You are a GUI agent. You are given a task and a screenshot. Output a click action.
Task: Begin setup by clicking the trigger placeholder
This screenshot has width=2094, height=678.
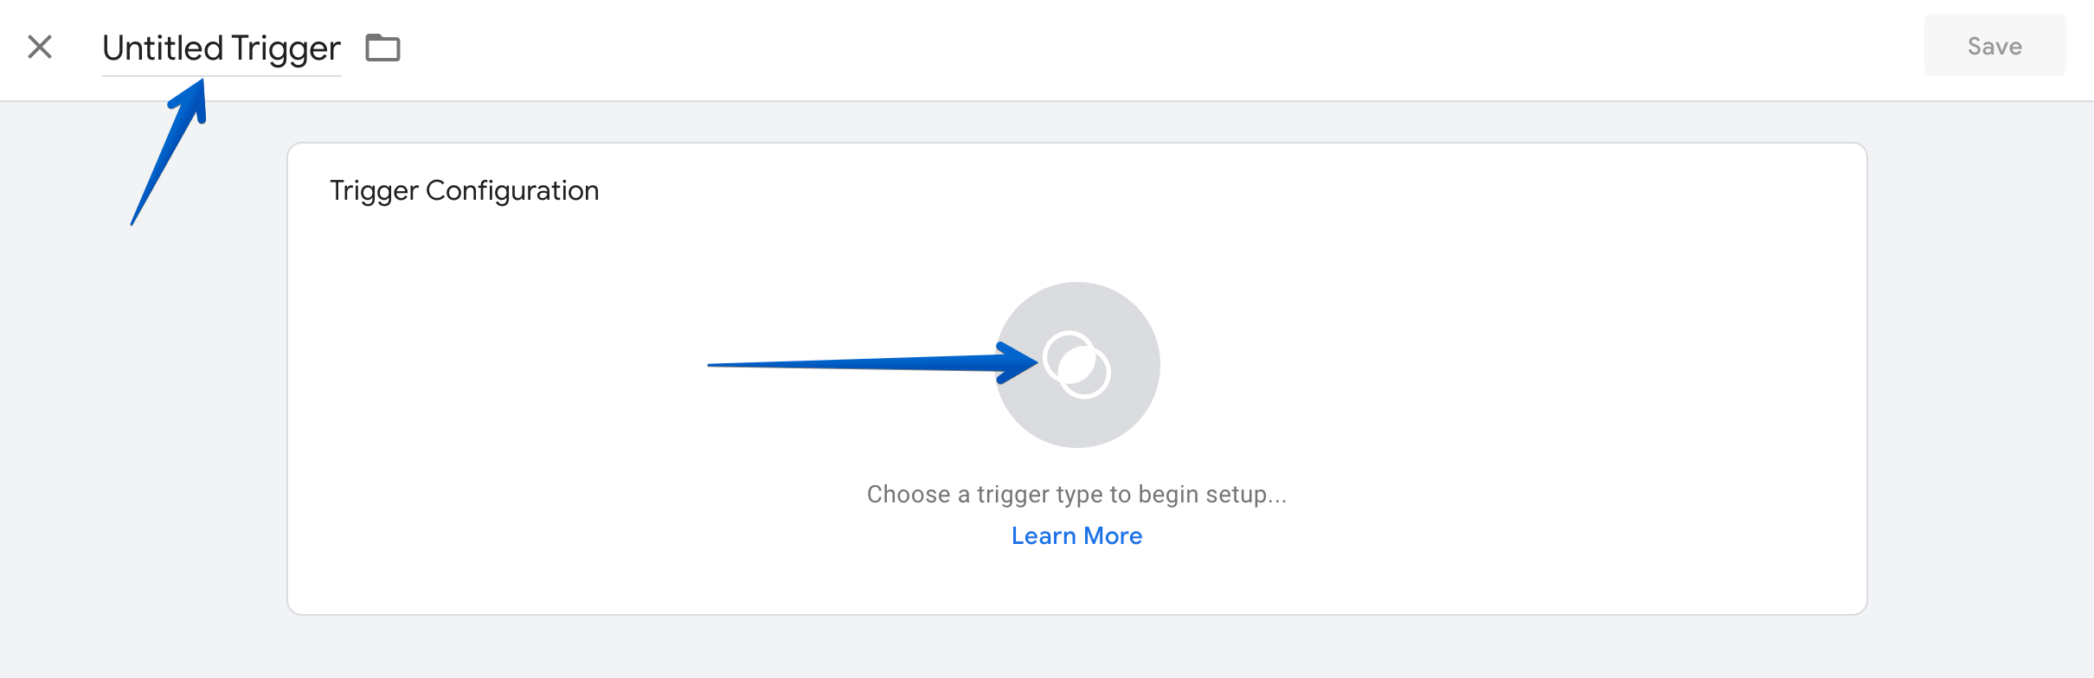(x=1077, y=365)
